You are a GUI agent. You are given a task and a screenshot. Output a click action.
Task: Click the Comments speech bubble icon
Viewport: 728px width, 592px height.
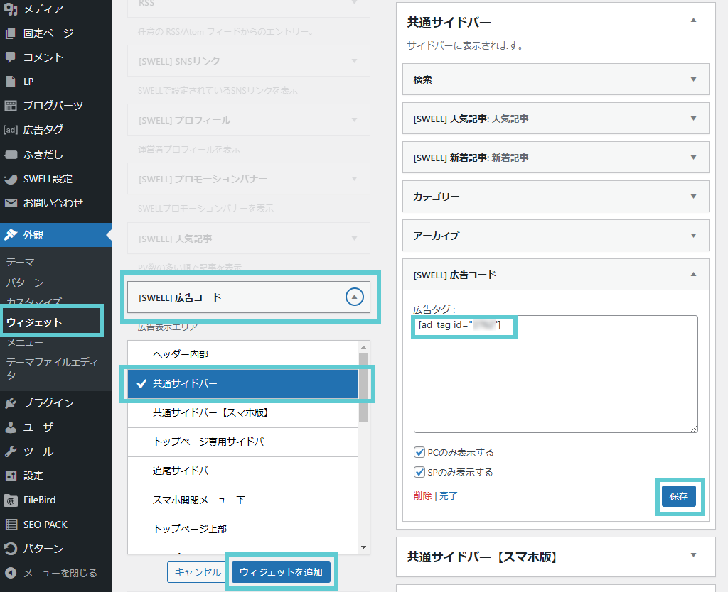click(x=11, y=57)
